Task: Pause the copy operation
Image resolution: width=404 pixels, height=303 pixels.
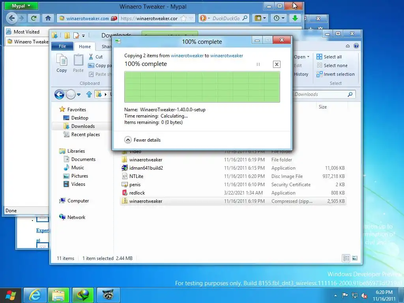Action: point(258,64)
